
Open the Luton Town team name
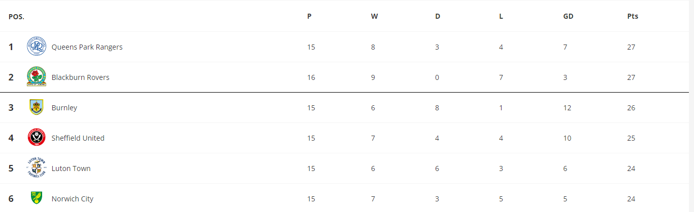[71, 168]
